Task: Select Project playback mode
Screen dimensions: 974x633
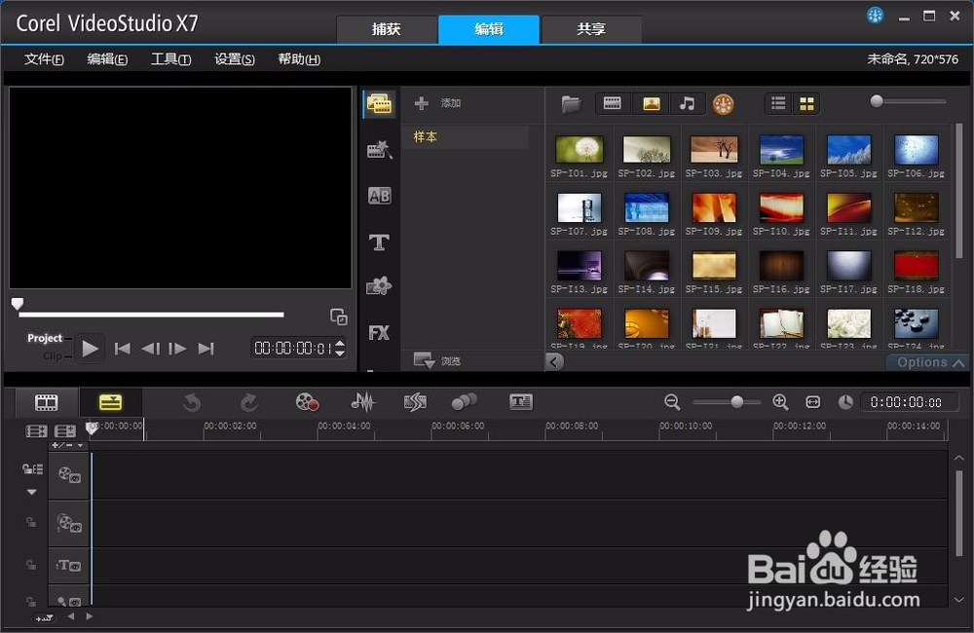Action: (45, 338)
